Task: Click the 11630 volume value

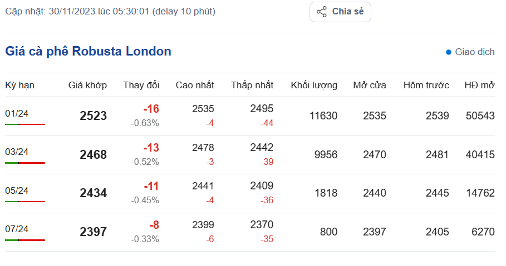Action: click(x=323, y=116)
